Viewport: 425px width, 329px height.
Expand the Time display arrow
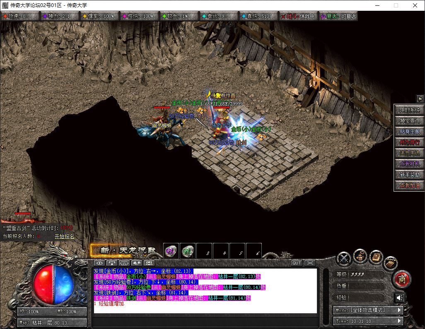[x=399, y=321]
